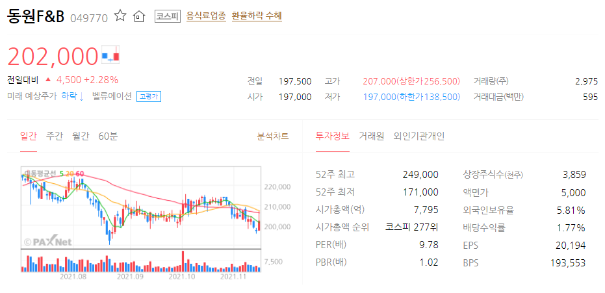Click the 액면가 value 5,000

point(574,192)
